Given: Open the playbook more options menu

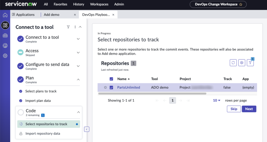Looking at the screenshot, I should pyautogui.click(x=75, y=27).
